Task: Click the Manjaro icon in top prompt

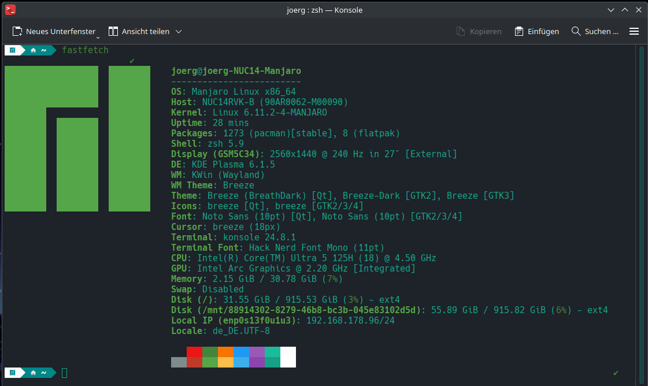Action: [12, 50]
